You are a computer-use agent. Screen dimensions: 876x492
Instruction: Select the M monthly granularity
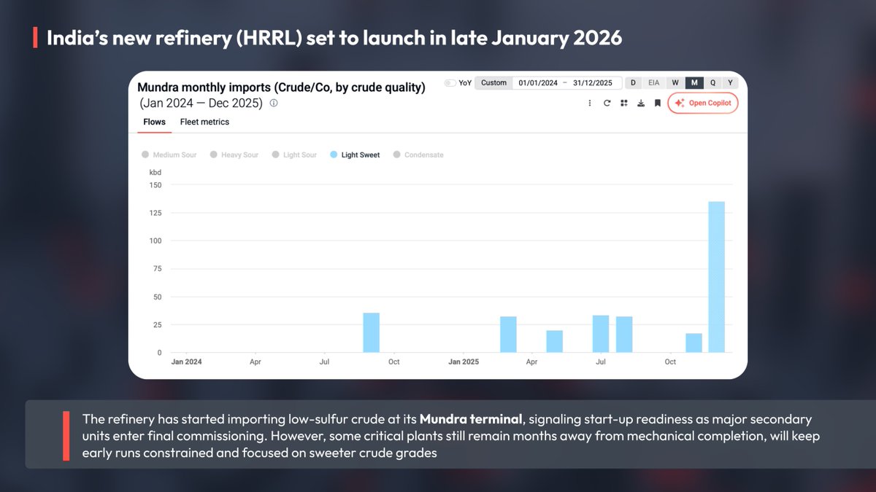tap(694, 83)
